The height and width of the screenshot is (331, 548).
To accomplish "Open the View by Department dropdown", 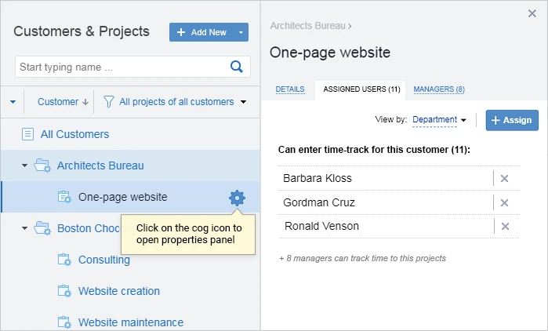I will tap(439, 120).
